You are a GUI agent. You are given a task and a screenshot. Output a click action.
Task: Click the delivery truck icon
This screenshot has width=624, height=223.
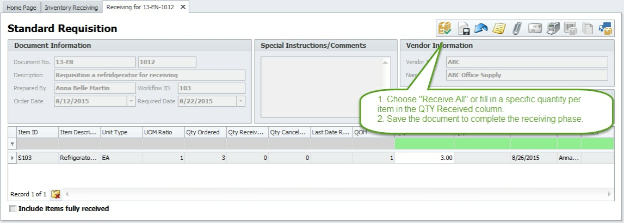coord(606,28)
